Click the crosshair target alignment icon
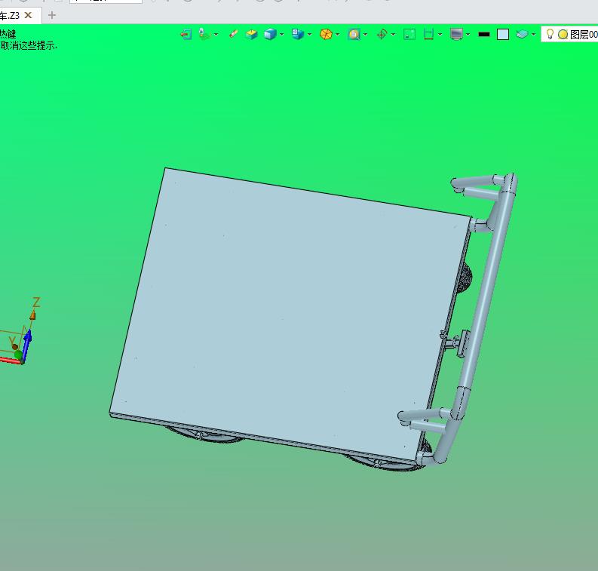Screen dimensions: 598x571 (382, 35)
